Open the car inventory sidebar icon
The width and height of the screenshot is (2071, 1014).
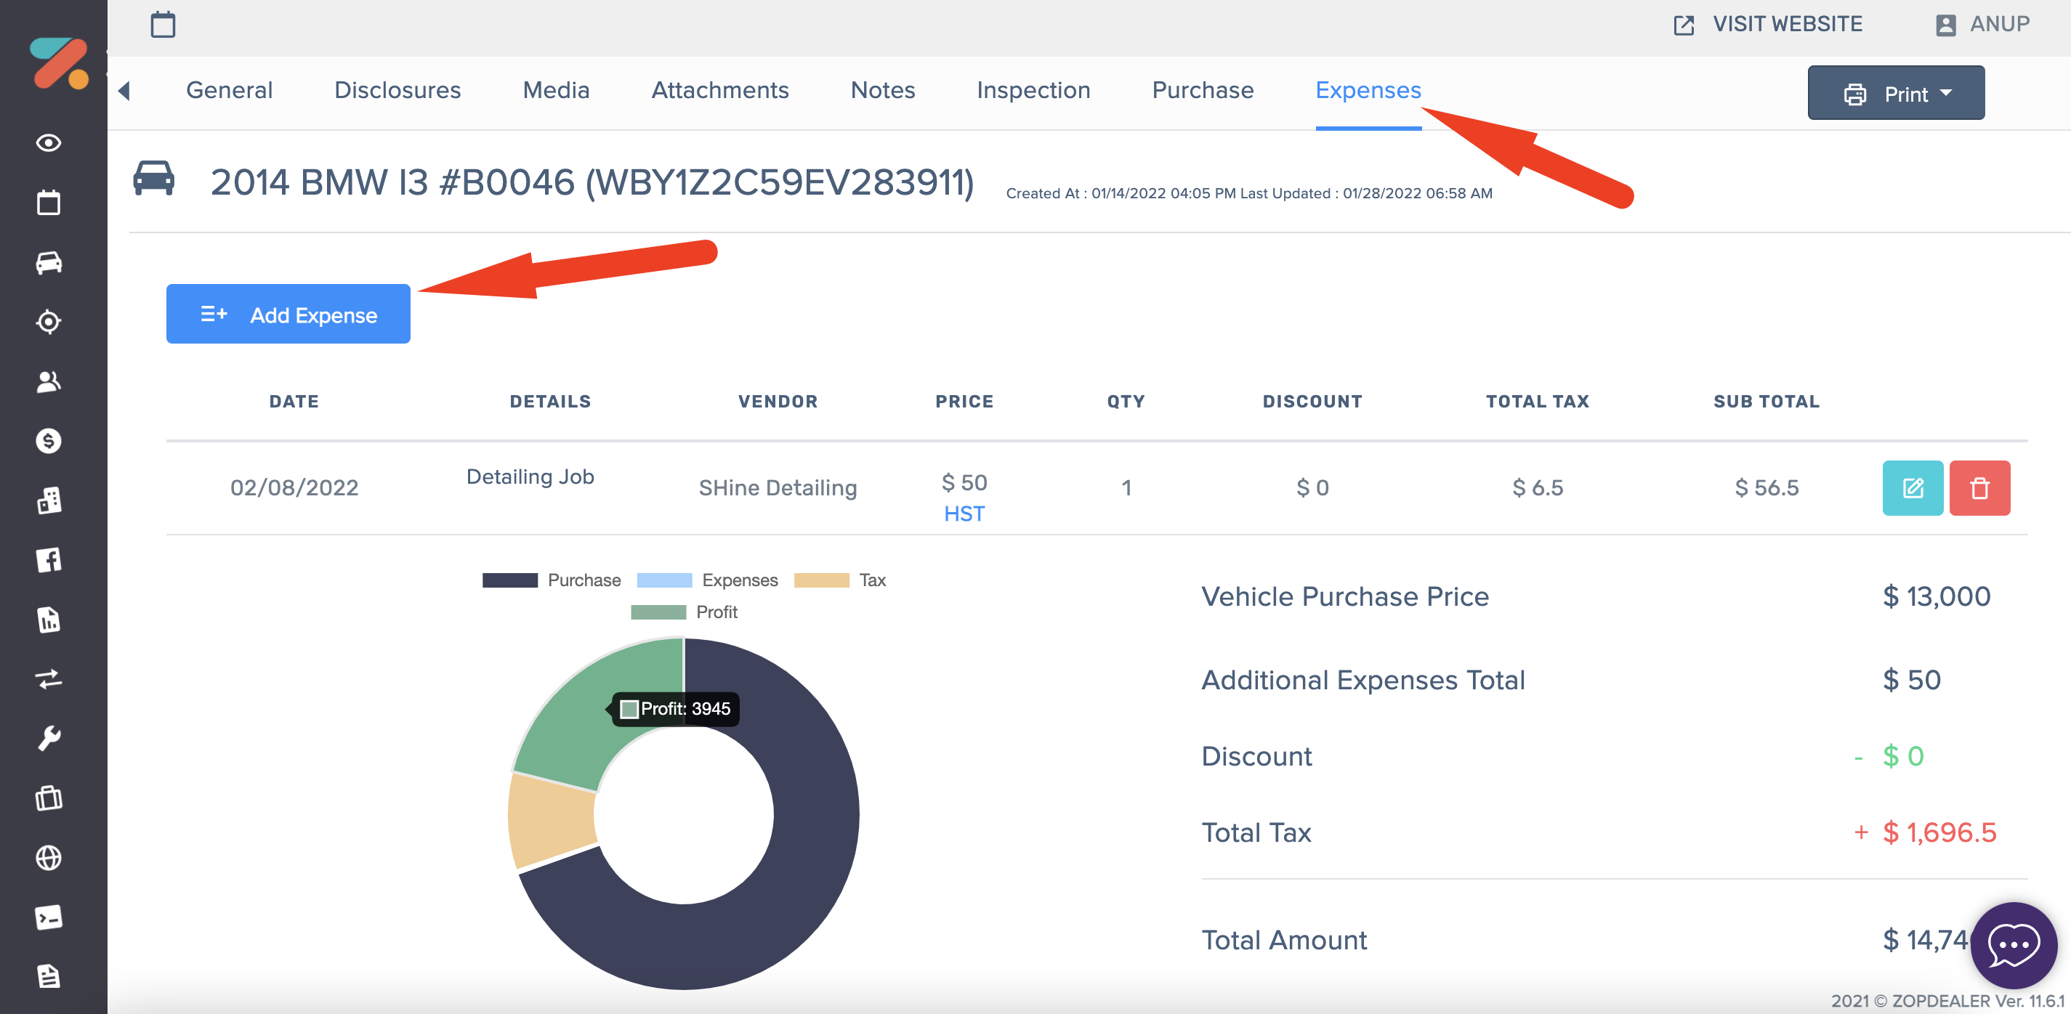[x=48, y=263]
